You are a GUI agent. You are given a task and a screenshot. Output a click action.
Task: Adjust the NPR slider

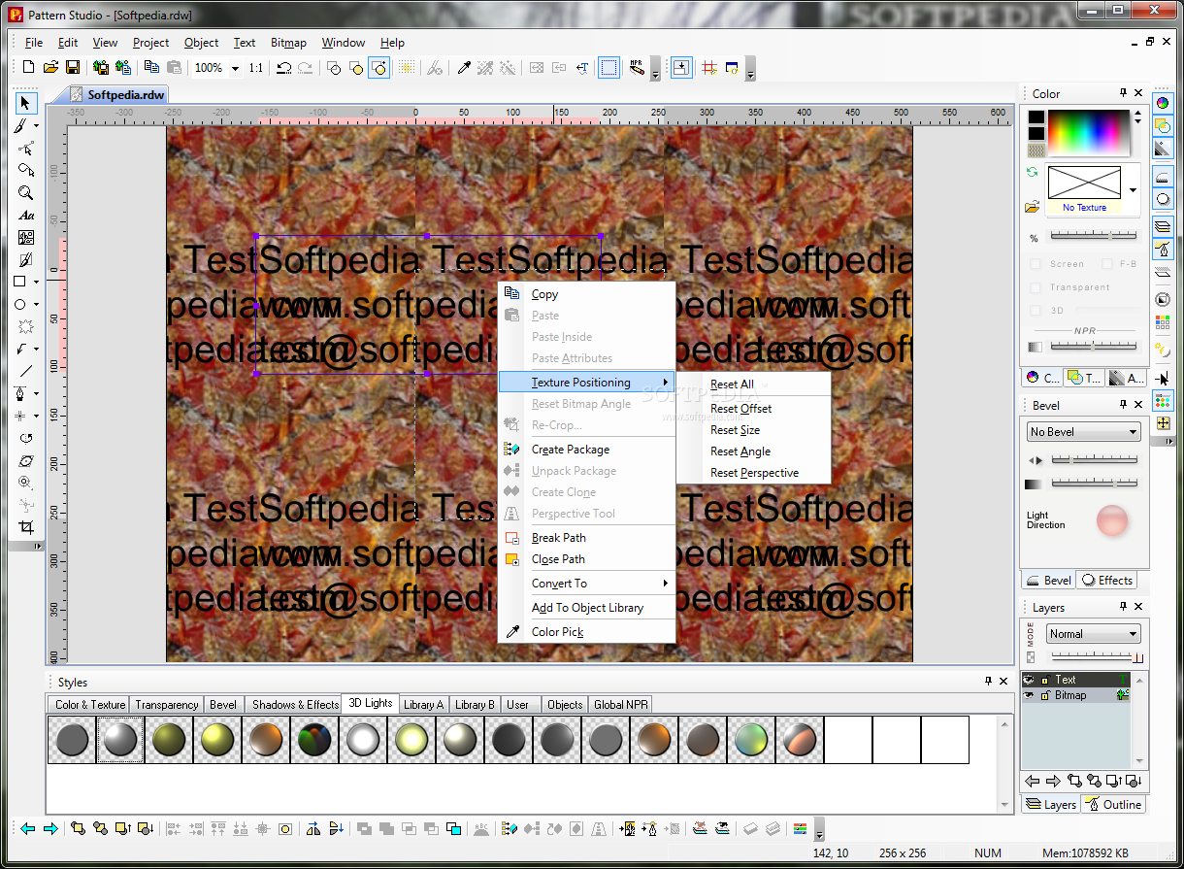(1094, 346)
